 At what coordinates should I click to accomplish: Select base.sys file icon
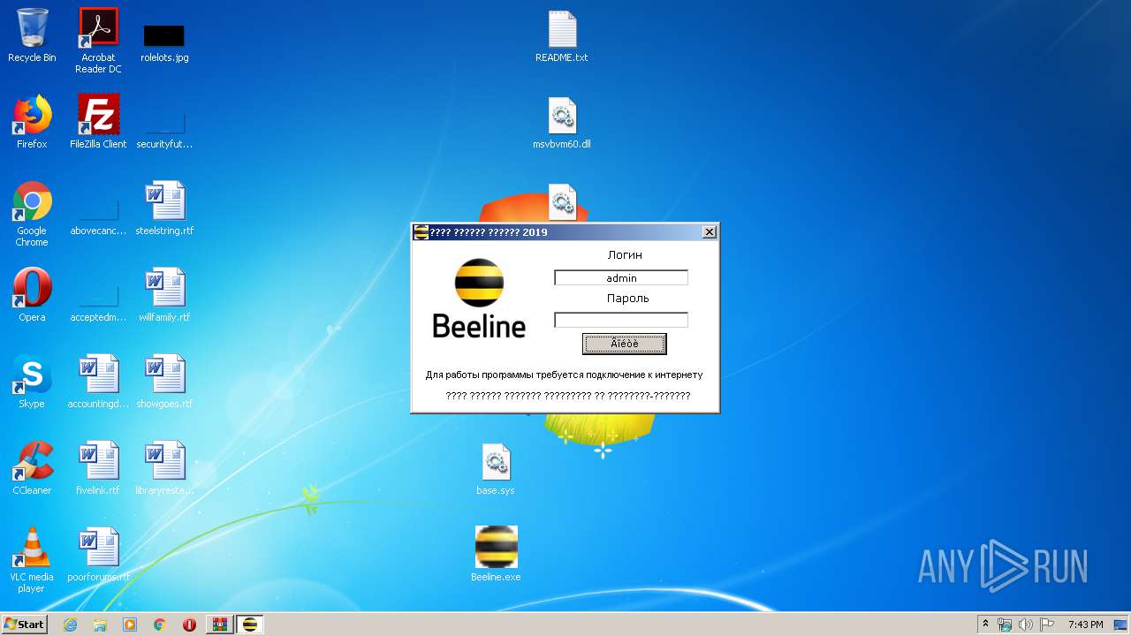pyautogui.click(x=496, y=468)
